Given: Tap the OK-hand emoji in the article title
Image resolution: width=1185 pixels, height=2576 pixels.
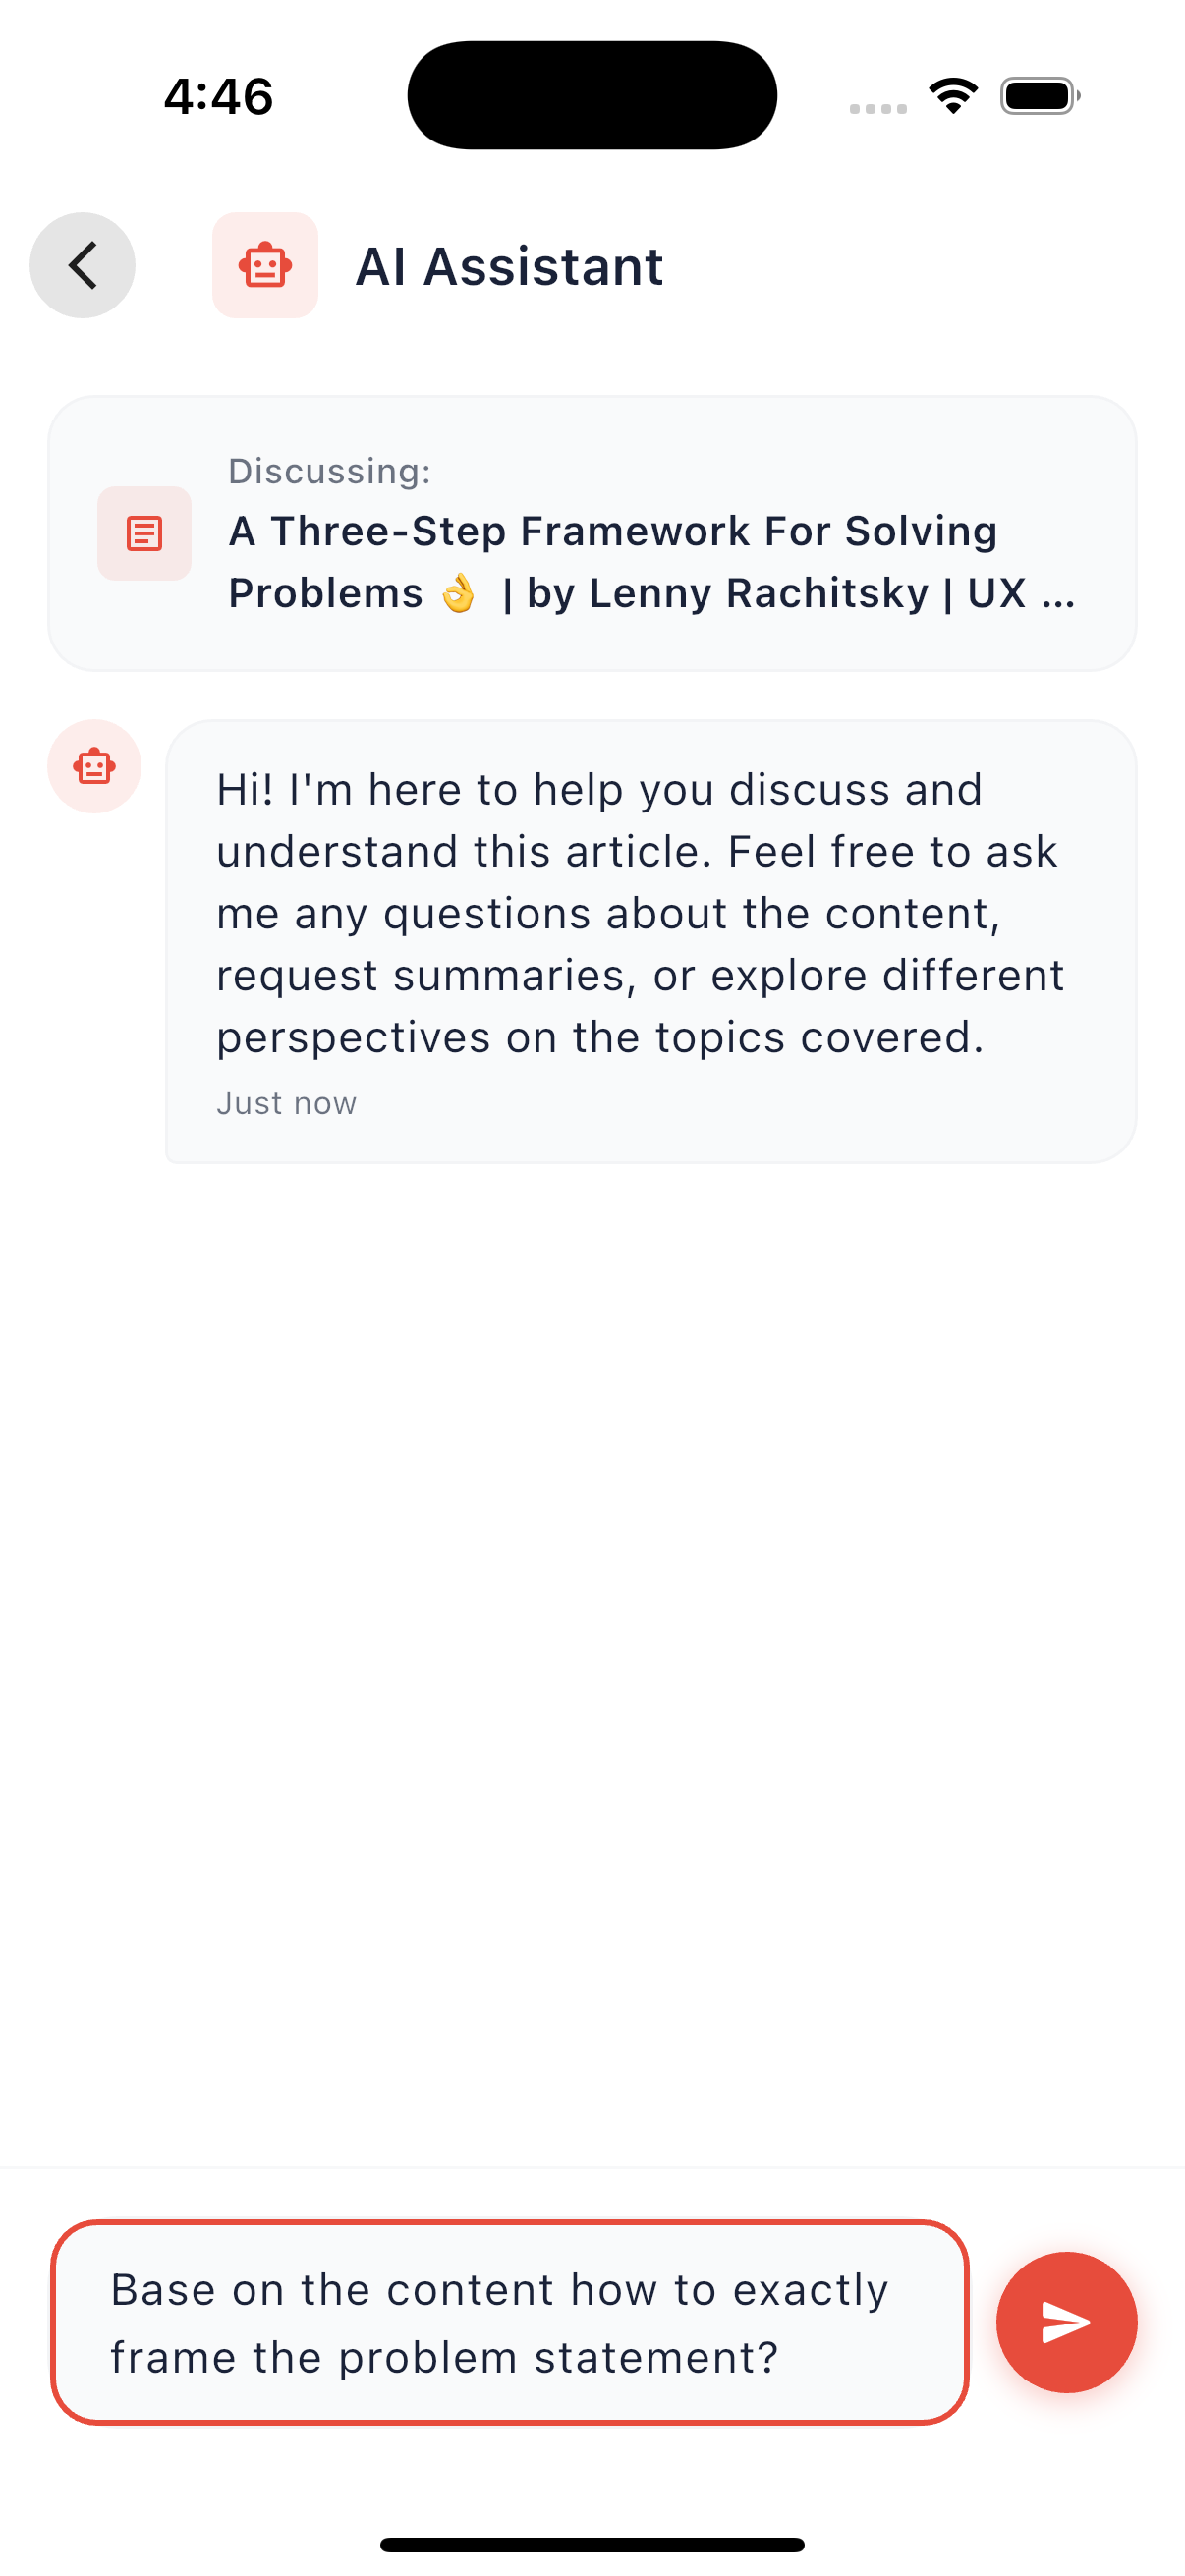Looking at the screenshot, I should click(458, 592).
